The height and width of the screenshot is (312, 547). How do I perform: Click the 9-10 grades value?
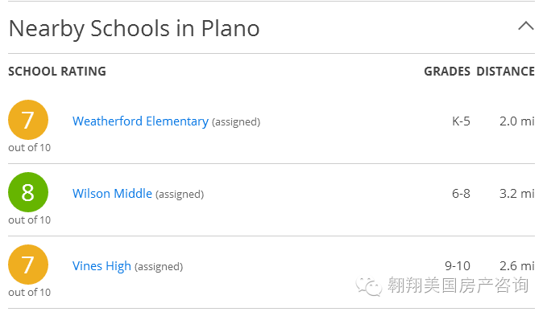pyautogui.click(x=458, y=266)
